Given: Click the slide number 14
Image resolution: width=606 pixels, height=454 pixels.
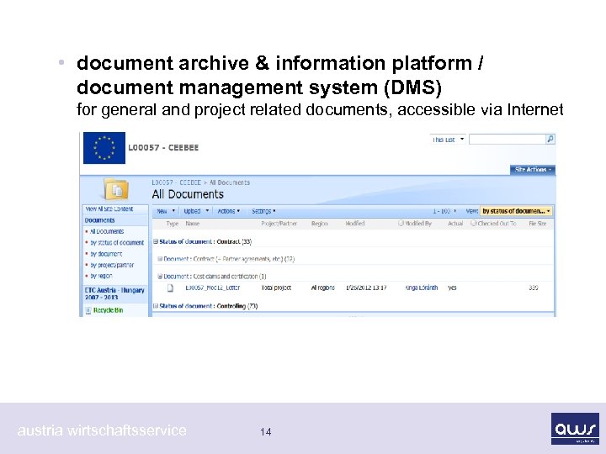Looking at the screenshot, I should (265, 432).
